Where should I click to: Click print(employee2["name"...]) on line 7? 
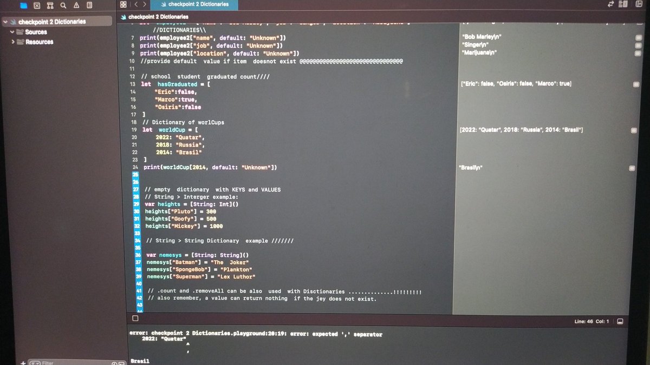(x=213, y=38)
